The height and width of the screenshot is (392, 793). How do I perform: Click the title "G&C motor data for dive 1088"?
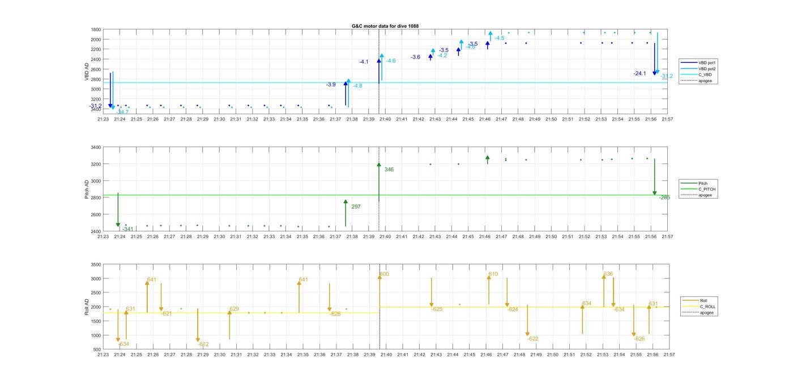click(x=385, y=26)
